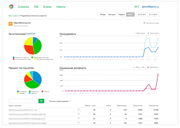Click the colorful service logo
This screenshot has height=128, width=180.
11,6
